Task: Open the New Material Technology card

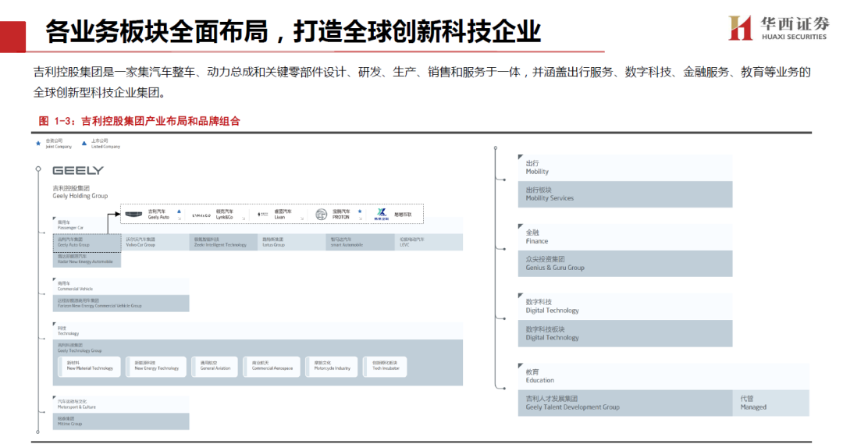Action: [89, 366]
